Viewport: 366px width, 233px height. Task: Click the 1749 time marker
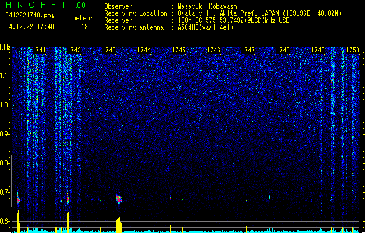(x=318, y=50)
